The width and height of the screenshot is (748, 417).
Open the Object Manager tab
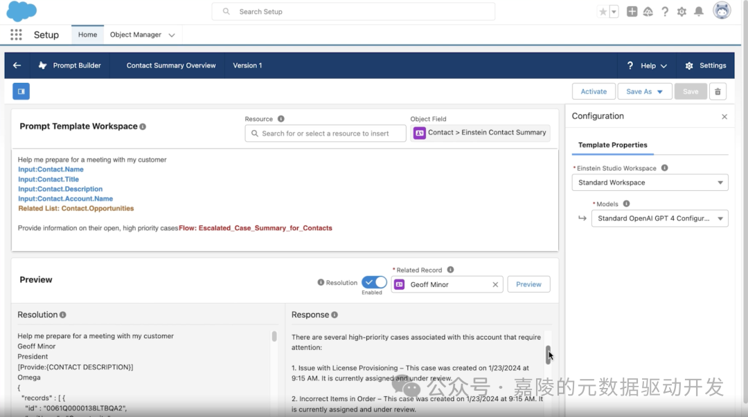[136, 35]
